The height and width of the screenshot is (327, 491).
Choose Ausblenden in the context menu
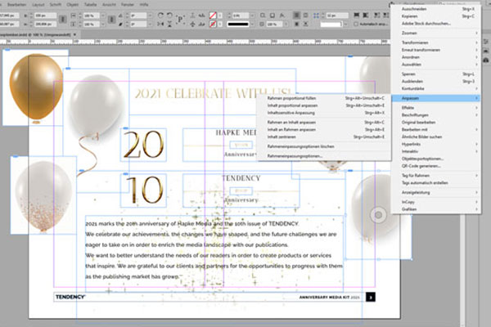tap(437, 82)
